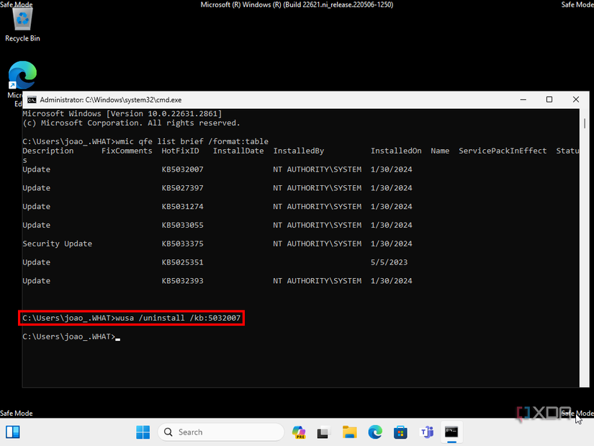594x446 pixels.
Task: Launch Microsoft Edge from taskbar
Action: pos(375,432)
